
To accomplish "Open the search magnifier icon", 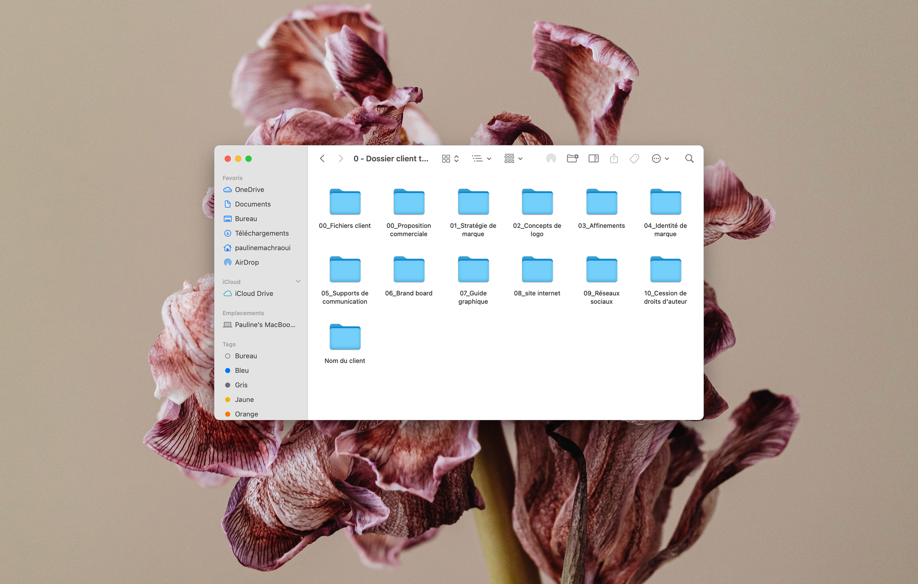I will 689,158.
